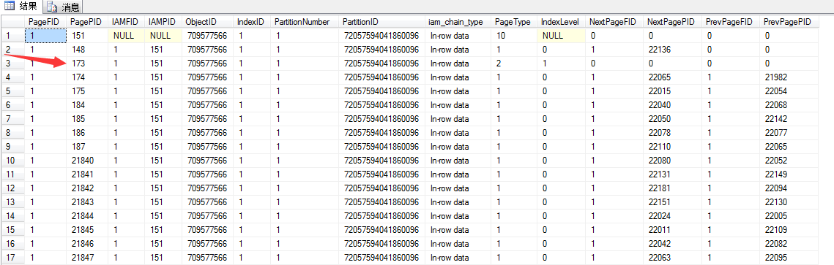Click PrevPagePID cell 22054
This screenshot has height=265, width=834.
point(789,91)
